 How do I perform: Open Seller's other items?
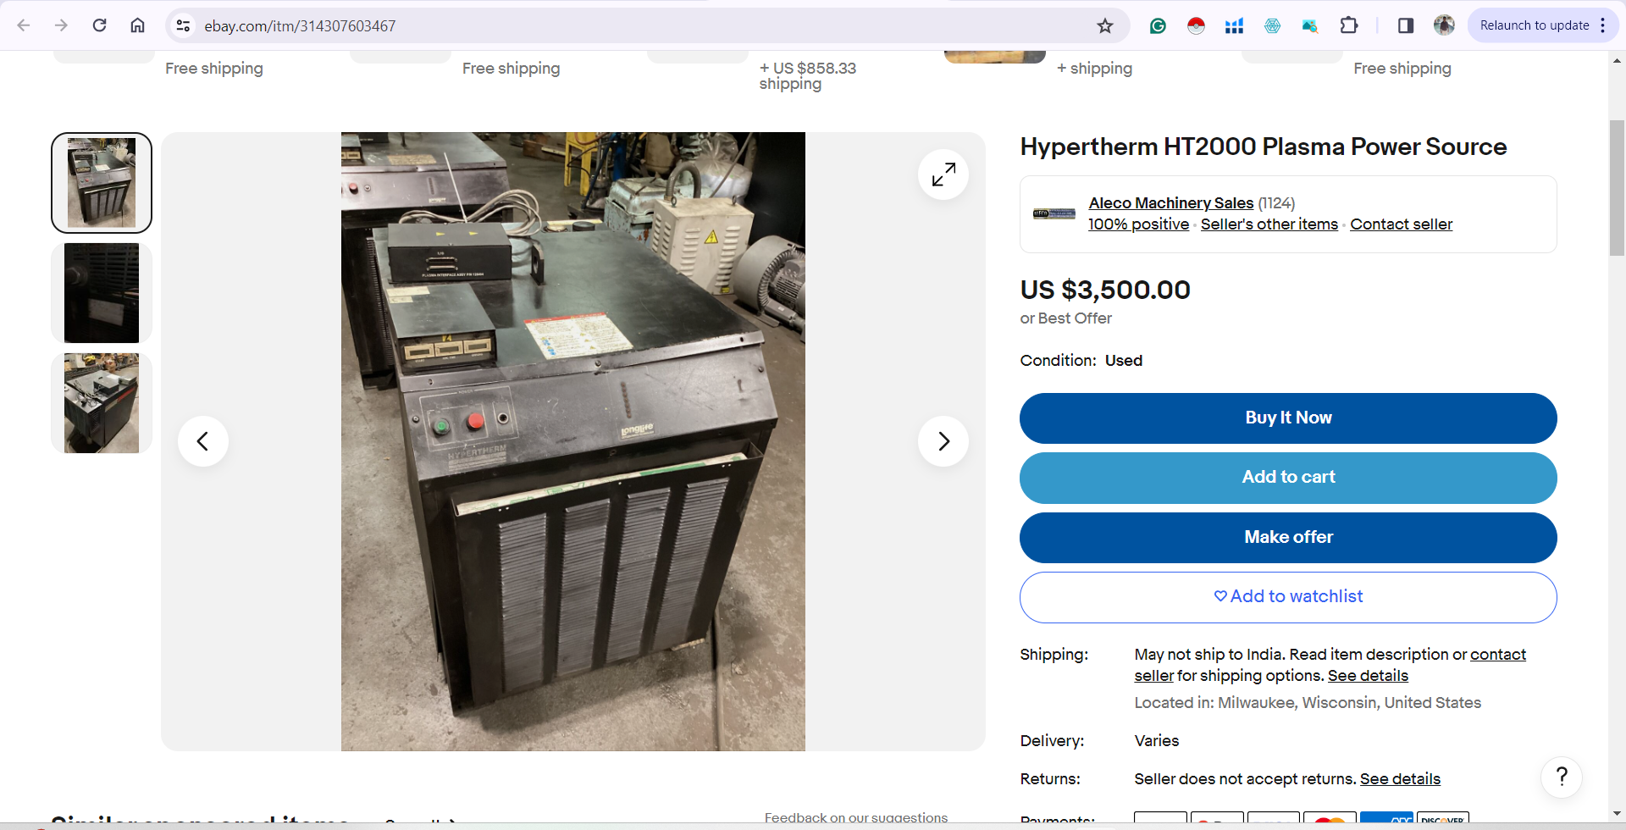(1269, 224)
